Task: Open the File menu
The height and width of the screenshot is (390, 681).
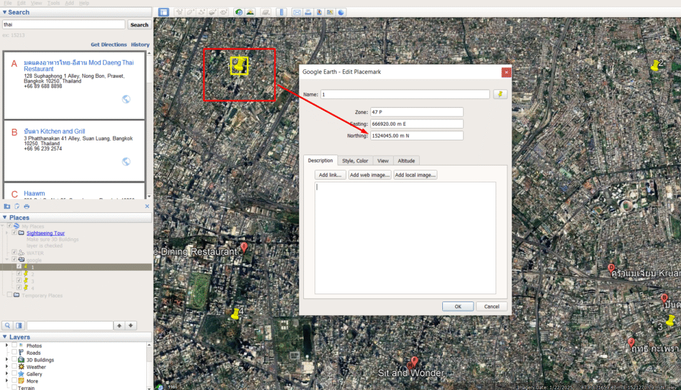Action: coord(8,3)
